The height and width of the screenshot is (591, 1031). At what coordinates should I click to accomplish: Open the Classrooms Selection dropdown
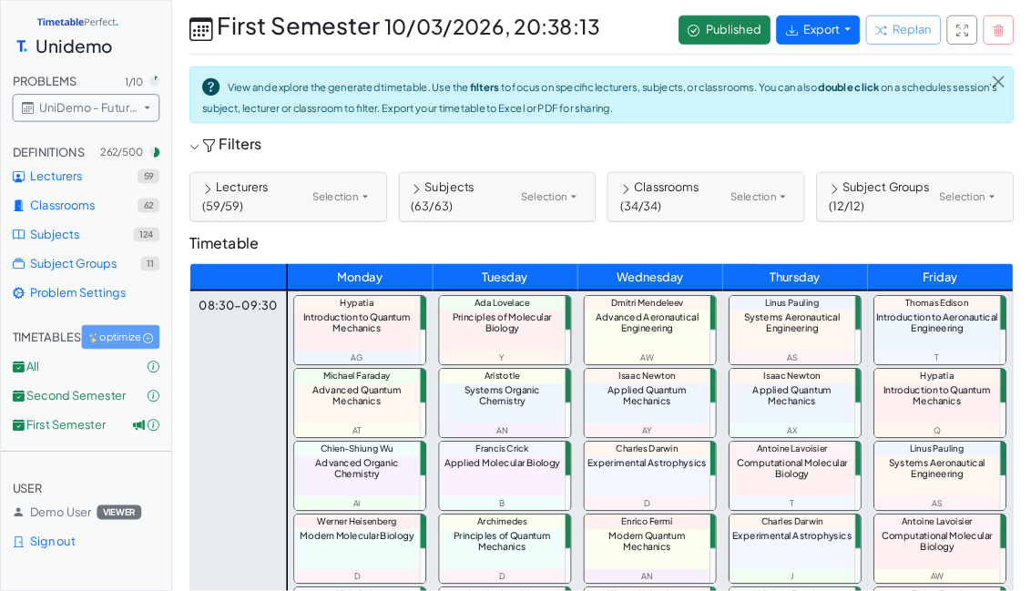point(758,197)
